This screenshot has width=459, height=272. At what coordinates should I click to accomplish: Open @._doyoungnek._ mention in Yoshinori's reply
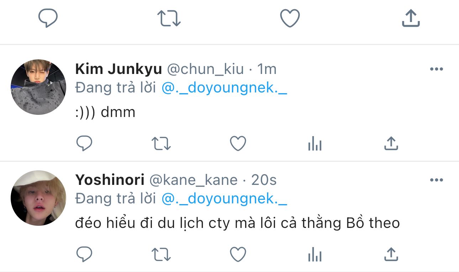[224, 199]
